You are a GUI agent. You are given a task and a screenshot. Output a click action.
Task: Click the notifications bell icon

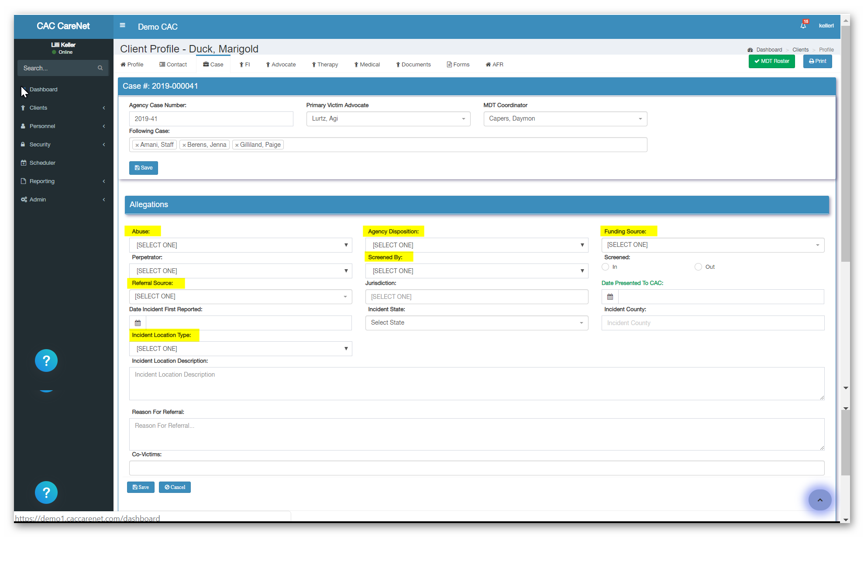(x=803, y=26)
